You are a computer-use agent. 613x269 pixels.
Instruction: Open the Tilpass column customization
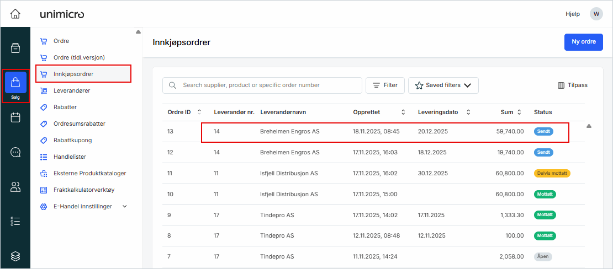click(x=572, y=85)
